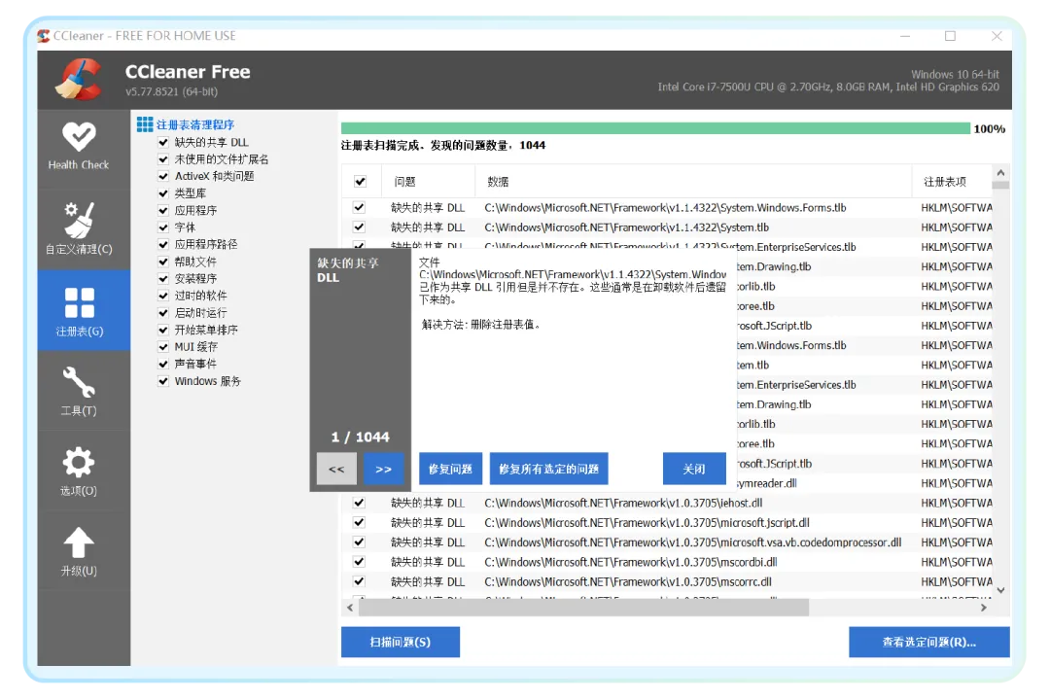Uncheck the mscorrc.dll row checkbox
The width and height of the screenshot is (1050, 699).
(359, 581)
